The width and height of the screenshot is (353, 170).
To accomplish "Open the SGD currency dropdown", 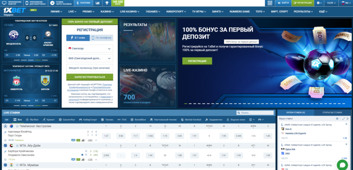I will [89, 58].
